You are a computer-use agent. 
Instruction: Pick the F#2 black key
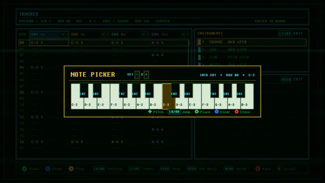[123, 90]
